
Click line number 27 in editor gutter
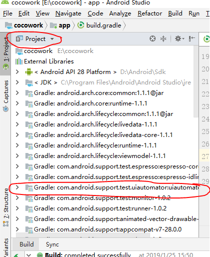(205, 156)
